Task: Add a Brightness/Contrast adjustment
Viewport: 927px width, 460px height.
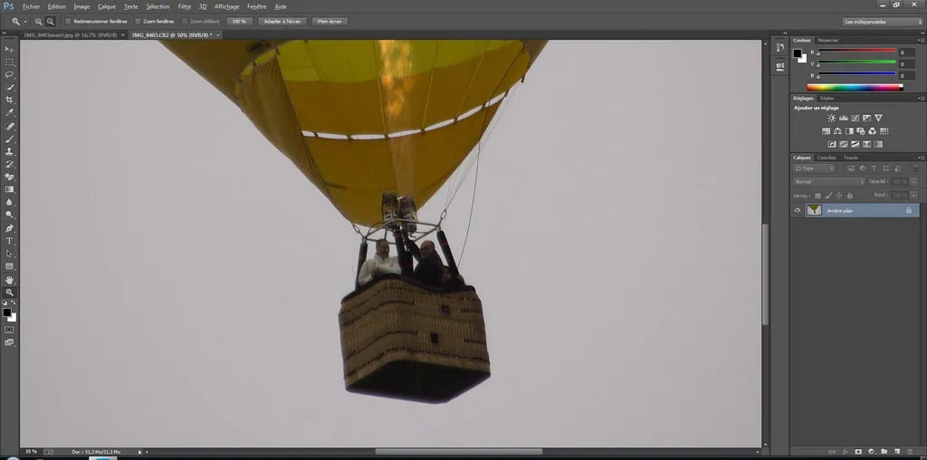Action: (831, 119)
